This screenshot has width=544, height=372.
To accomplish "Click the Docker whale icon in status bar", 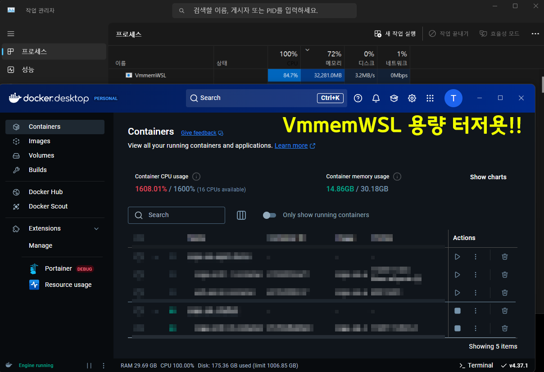I will (9, 365).
